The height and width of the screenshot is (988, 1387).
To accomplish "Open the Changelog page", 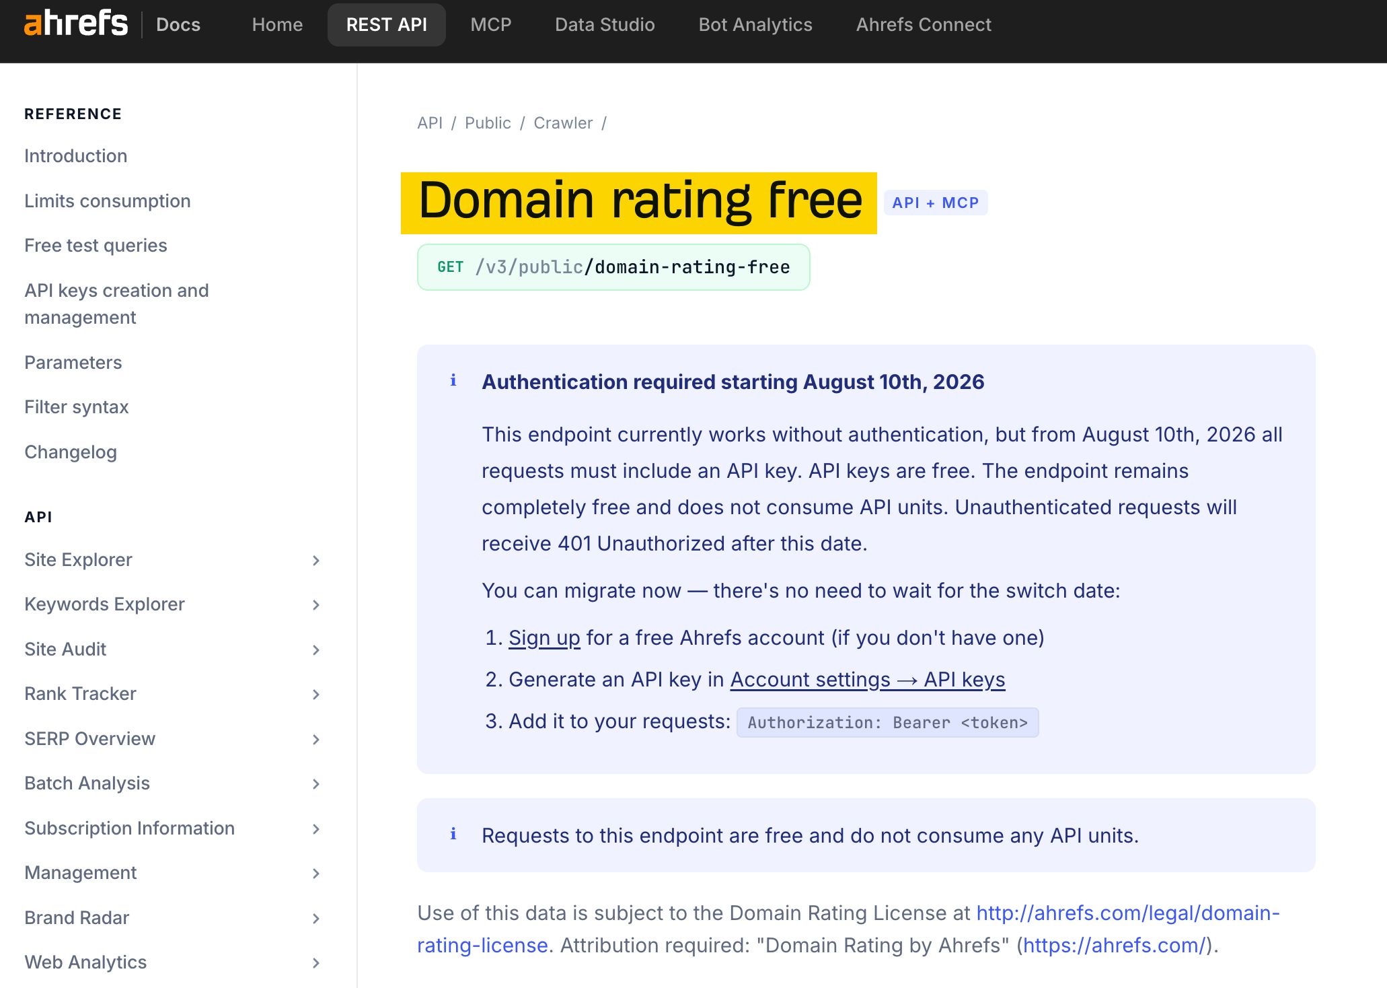I will [71, 452].
